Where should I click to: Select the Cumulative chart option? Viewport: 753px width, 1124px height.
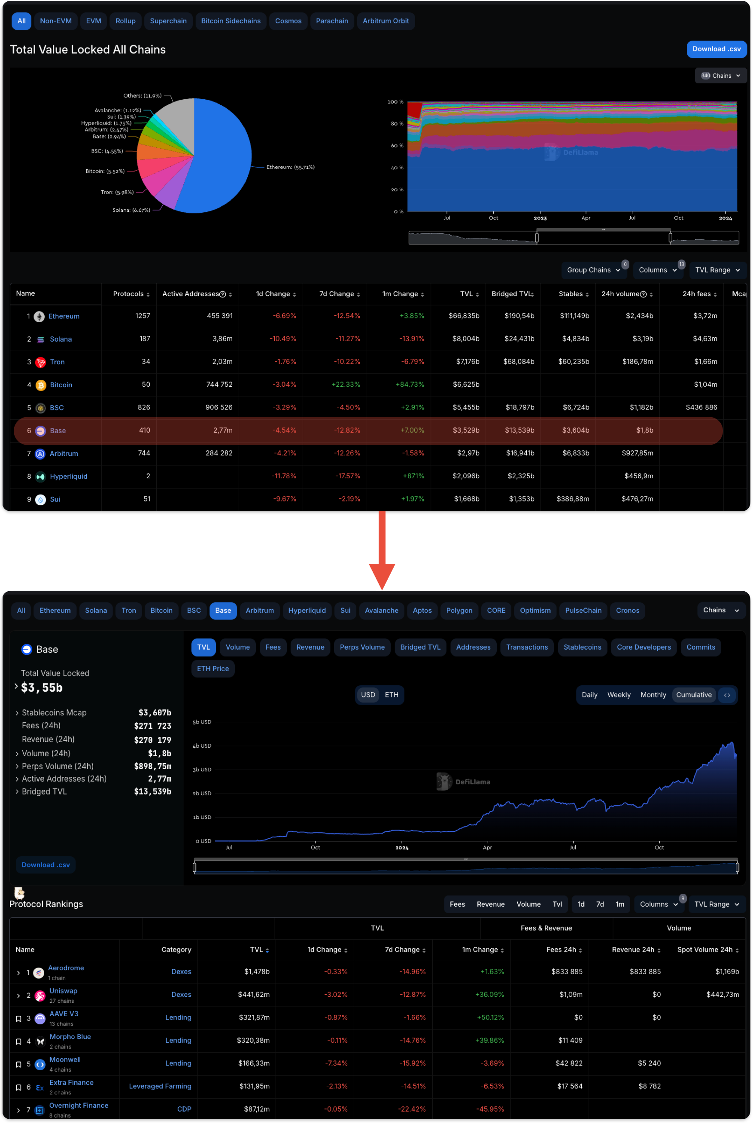point(693,695)
